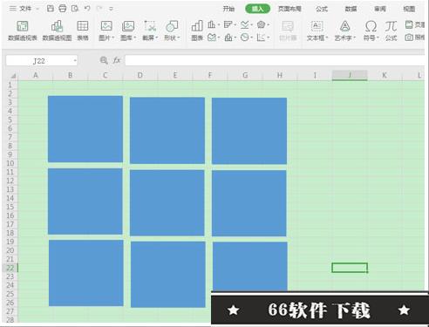Select row header 1

[x=10, y=85]
